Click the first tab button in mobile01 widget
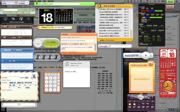Image resolution: width=180 pixels, height=112 pixels. (x=6, y=12)
